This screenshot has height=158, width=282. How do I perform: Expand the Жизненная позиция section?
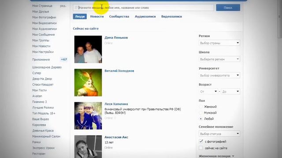pos(216,156)
